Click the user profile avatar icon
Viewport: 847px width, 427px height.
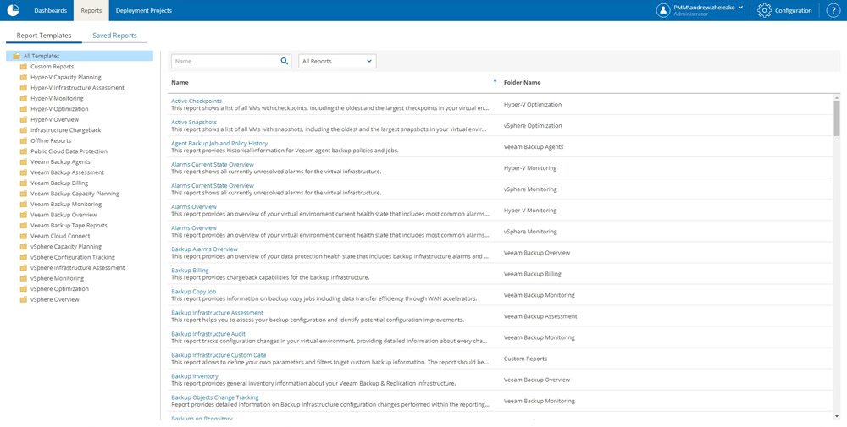663,10
